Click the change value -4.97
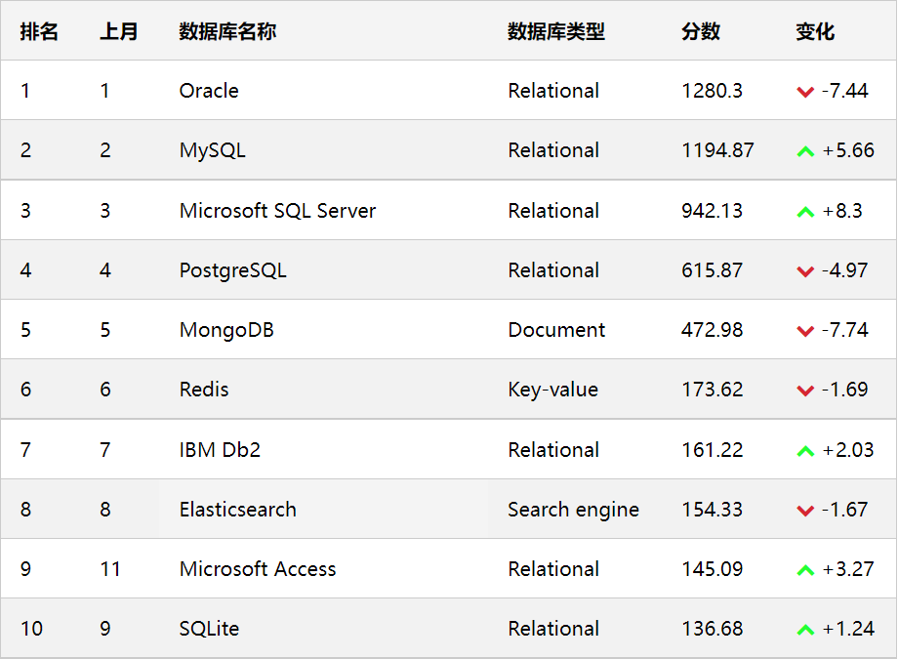Image resolution: width=898 pixels, height=659 pixels. point(844,269)
